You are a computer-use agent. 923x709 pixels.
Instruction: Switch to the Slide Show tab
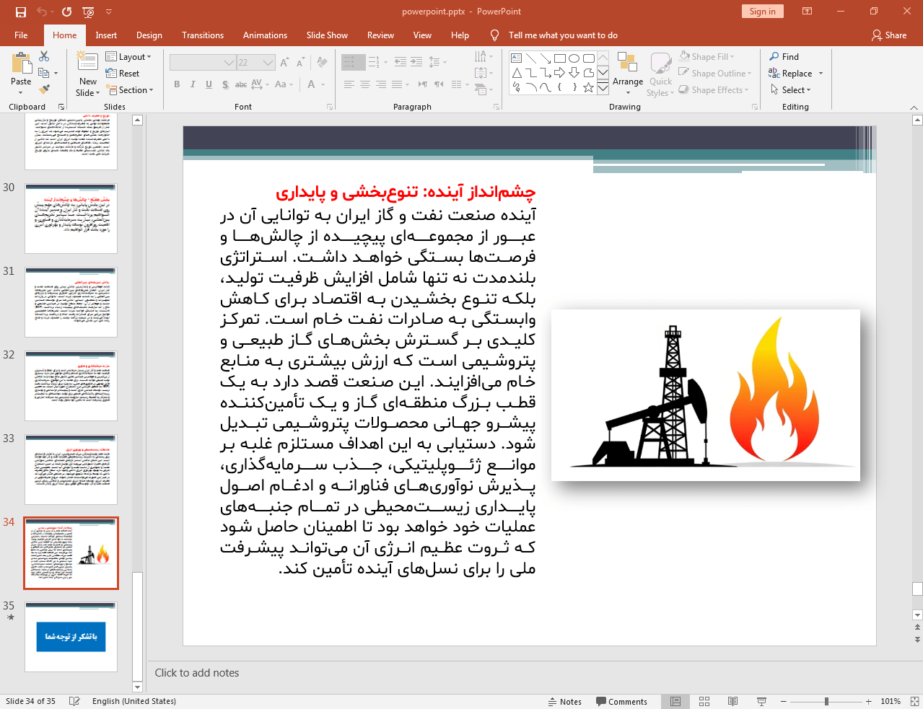327,35
